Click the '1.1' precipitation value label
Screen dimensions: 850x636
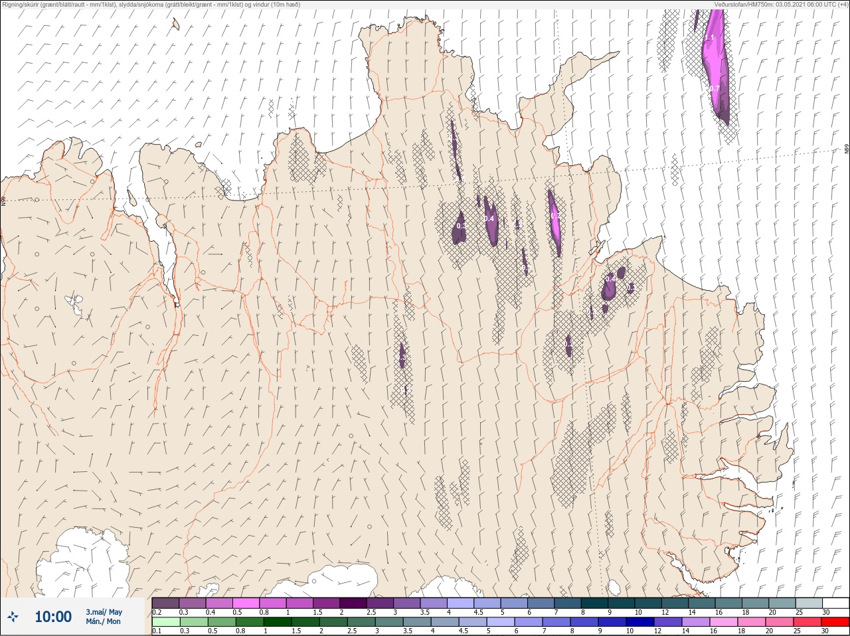[709, 38]
